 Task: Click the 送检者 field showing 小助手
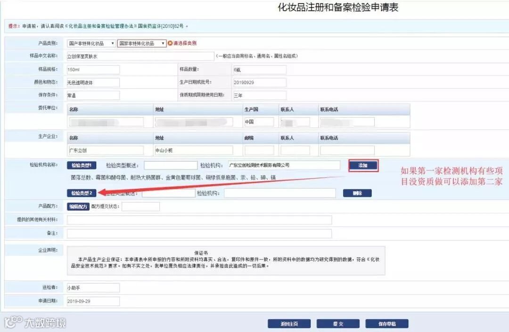pos(93,288)
